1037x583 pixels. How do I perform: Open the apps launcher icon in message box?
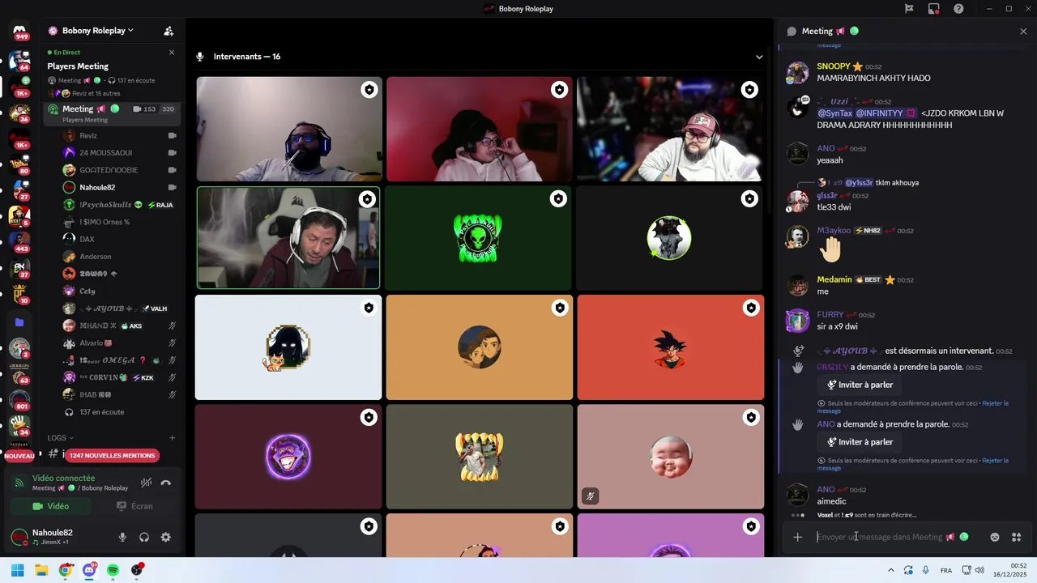point(1016,537)
